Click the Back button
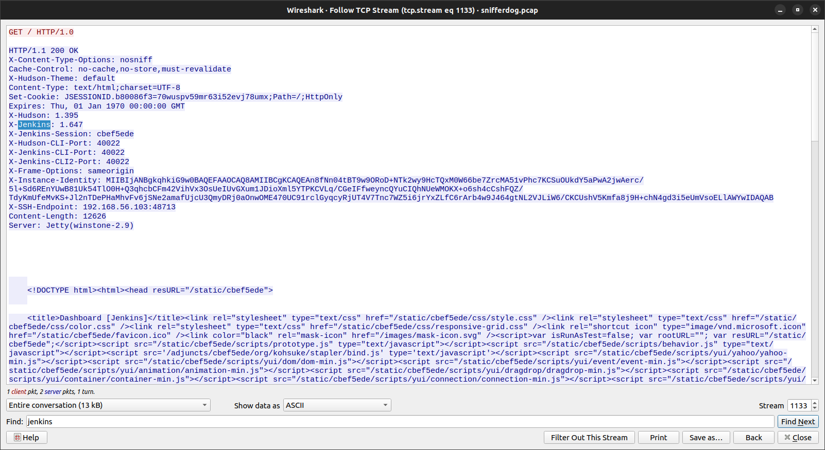The width and height of the screenshot is (825, 450). click(754, 437)
